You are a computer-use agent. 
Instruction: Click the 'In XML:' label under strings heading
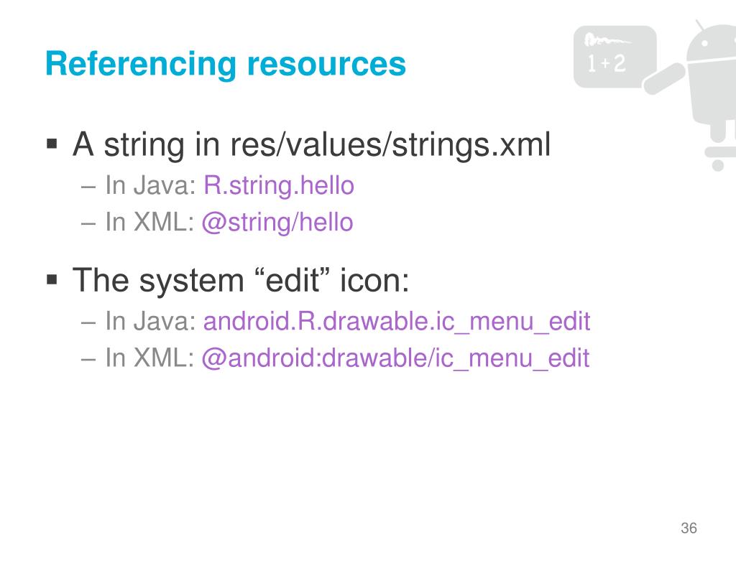[x=149, y=221]
